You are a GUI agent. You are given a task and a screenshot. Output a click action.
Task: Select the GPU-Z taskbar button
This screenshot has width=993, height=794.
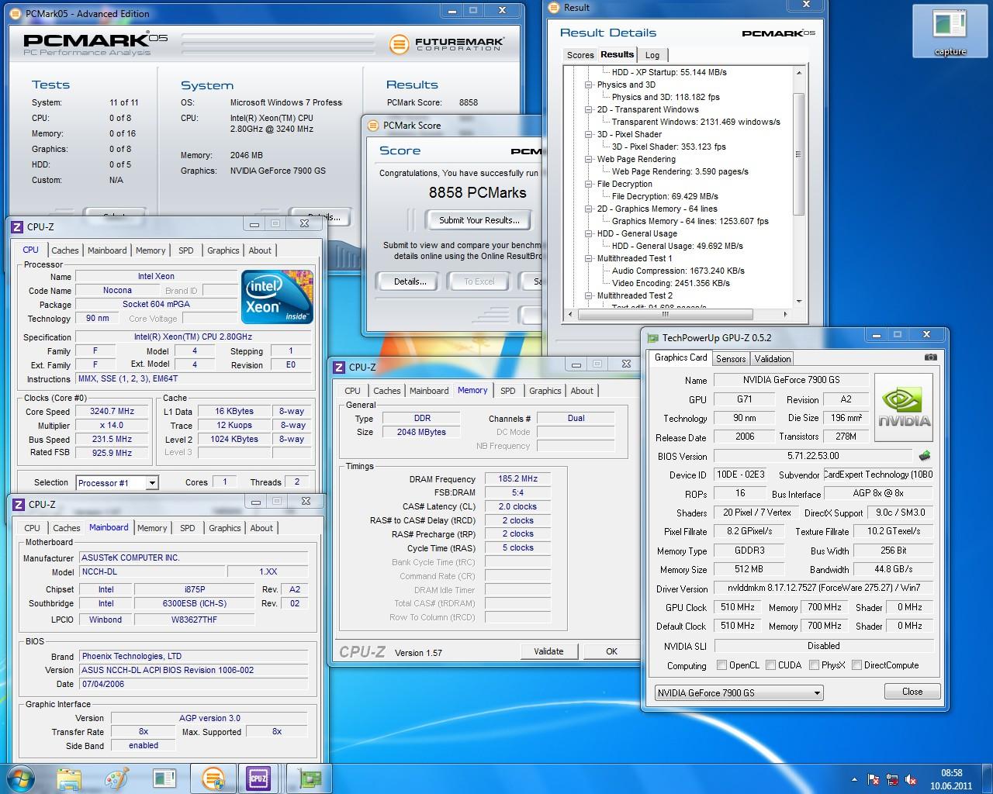309,778
